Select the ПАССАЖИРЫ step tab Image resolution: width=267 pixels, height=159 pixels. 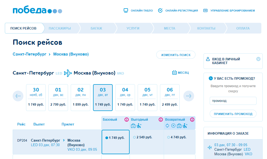[60, 28]
